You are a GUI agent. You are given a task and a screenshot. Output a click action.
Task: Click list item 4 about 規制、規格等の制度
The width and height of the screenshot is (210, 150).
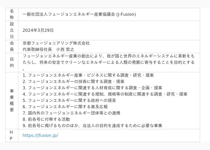105,94
